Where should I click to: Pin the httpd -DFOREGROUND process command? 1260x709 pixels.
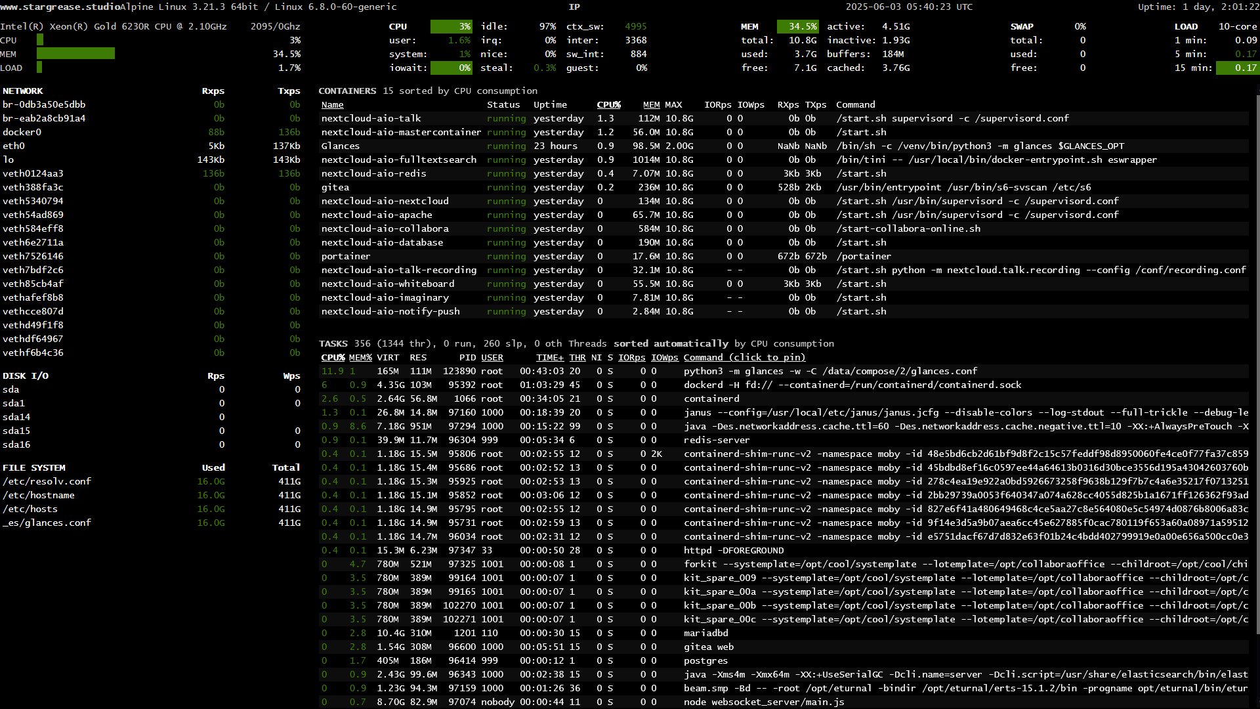(734, 551)
